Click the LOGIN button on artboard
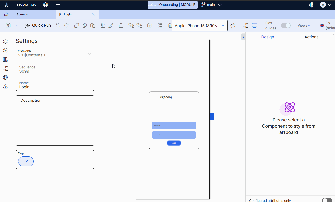335x202 pixels. tap(174, 143)
